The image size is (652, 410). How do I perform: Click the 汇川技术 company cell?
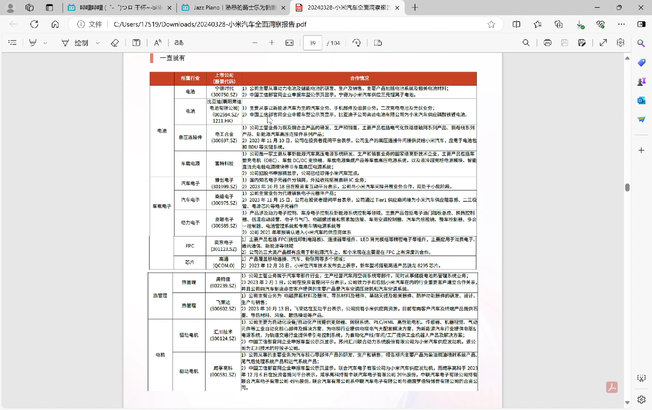(x=223, y=335)
